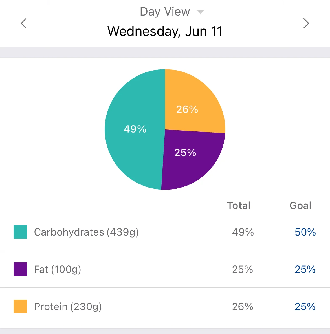Edit the 25% protein goal
Viewport: 330px width, 334px height.
[x=305, y=307]
